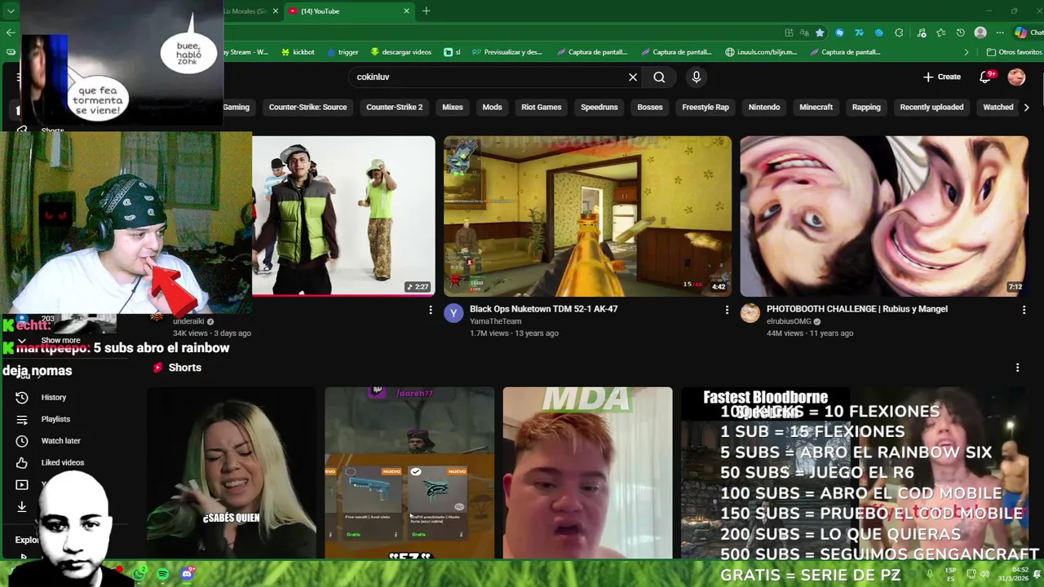Play the Nuketown AK-47 video thumbnail

point(587,216)
